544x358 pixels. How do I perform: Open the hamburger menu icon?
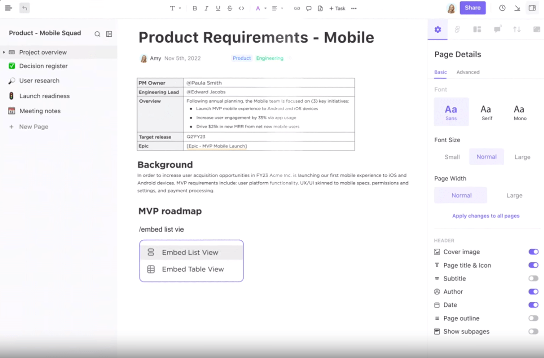click(x=8, y=8)
